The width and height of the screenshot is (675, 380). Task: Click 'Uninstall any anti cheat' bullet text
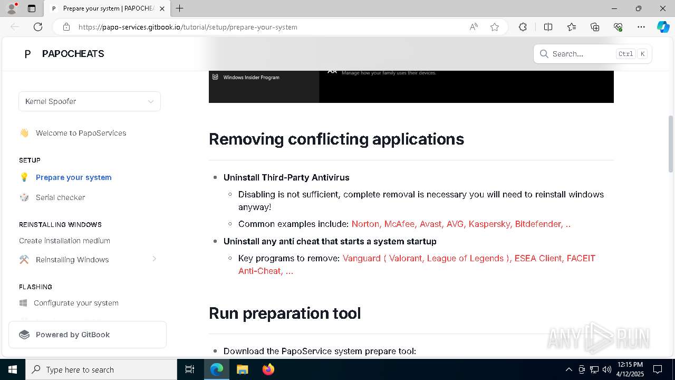click(330, 241)
